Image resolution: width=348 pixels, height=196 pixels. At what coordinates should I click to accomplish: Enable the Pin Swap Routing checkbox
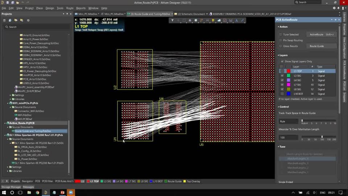281,40
